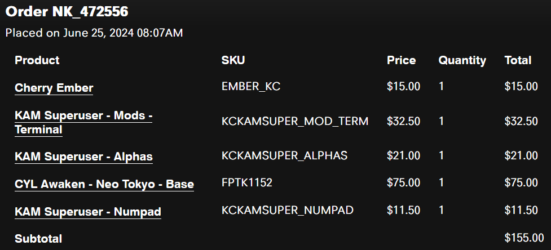Open KAM Superuser - Numpad product link
551x250 pixels.
click(x=88, y=212)
